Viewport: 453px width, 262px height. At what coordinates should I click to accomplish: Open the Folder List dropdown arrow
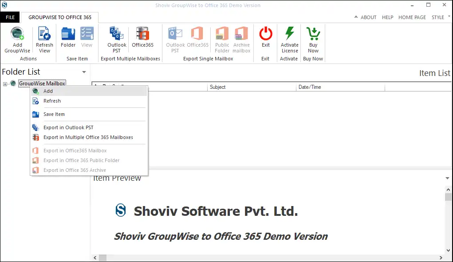pyautogui.click(x=84, y=72)
